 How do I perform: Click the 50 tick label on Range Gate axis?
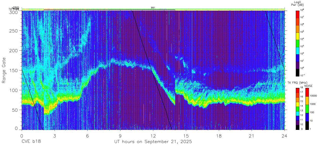(x=15, y=110)
